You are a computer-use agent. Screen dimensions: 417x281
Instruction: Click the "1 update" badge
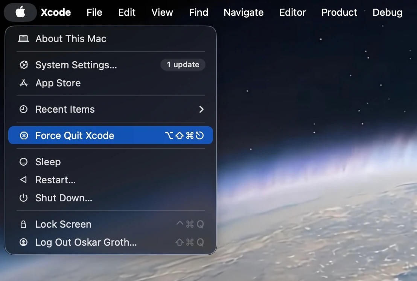tap(183, 65)
